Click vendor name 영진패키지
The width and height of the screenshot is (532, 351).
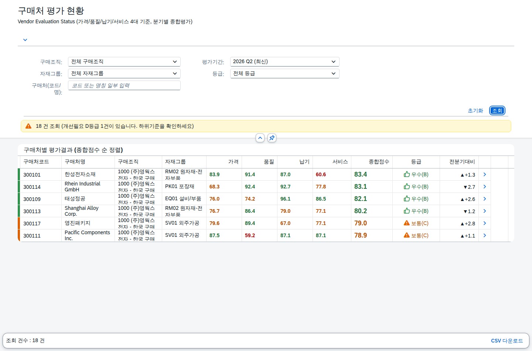point(78,223)
